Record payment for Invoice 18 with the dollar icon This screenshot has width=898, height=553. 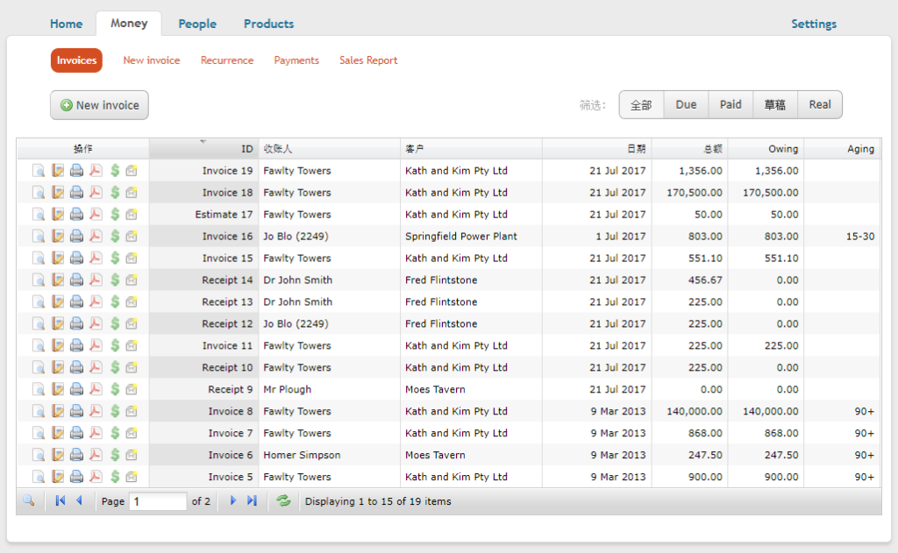coord(115,192)
